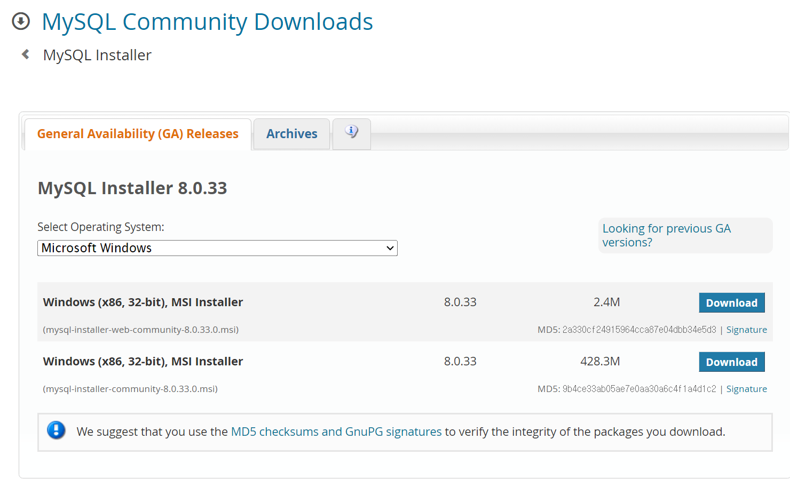The width and height of the screenshot is (790, 487).
Task: Click version 8.0.33 in the 2.4M row
Action: pyautogui.click(x=460, y=302)
